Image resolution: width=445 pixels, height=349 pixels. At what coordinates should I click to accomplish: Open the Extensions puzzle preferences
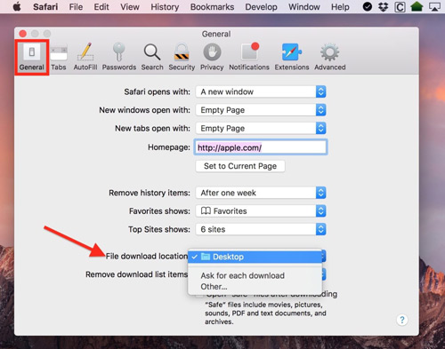pos(292,57)
